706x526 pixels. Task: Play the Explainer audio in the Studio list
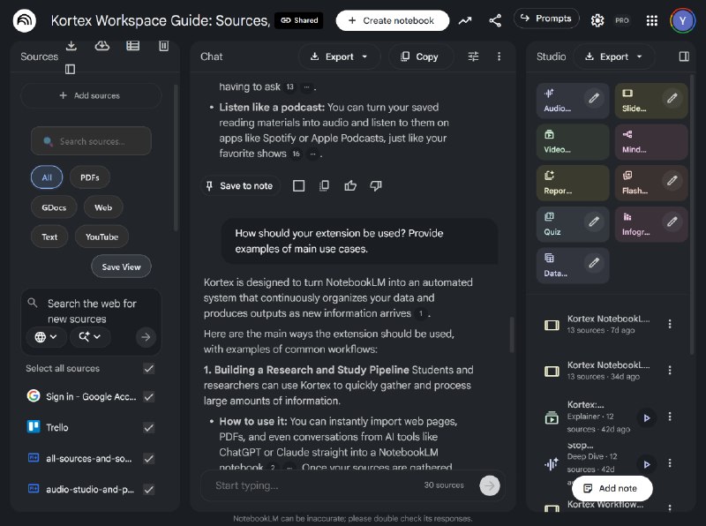(x=647, y=417)
